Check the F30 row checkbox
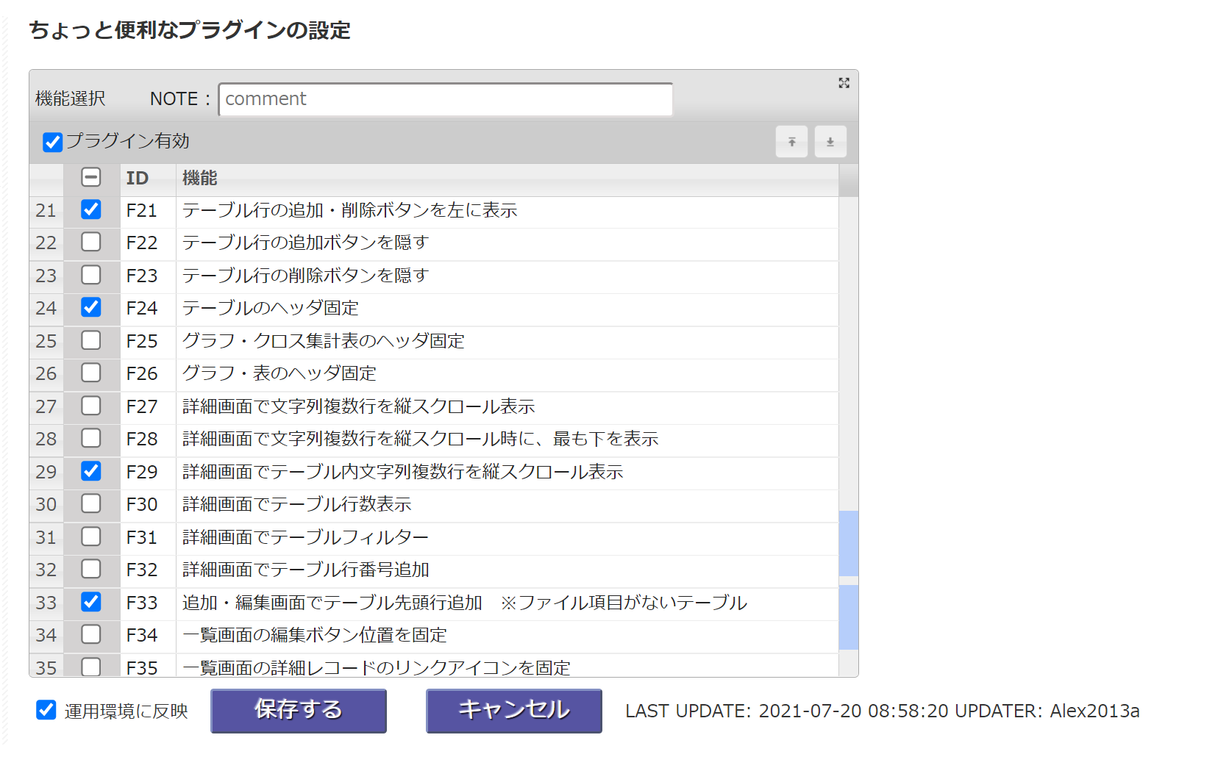The image size is (1229, 757). coord(91,503)
